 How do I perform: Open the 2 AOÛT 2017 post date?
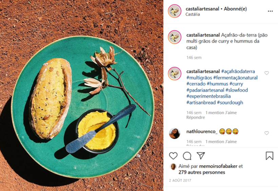180,180
